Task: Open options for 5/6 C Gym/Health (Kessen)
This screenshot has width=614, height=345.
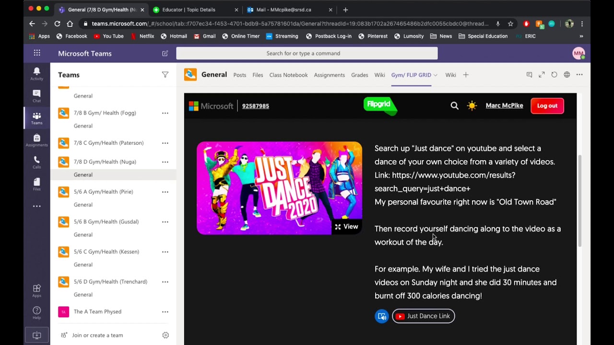Action: pyautogui.click(x=165, y=252)
